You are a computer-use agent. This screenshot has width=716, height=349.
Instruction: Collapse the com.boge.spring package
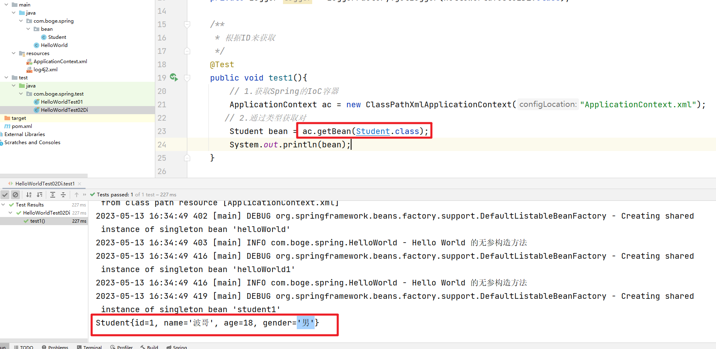coord(21,21)
